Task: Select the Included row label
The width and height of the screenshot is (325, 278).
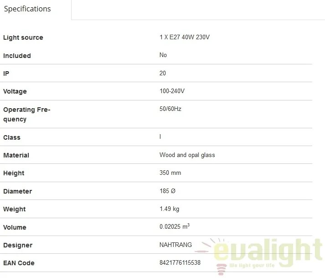Action: (17, 56)
